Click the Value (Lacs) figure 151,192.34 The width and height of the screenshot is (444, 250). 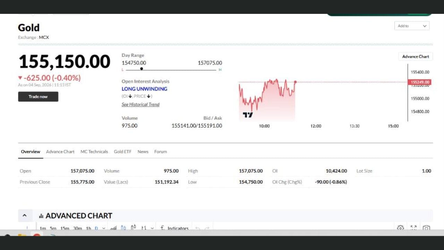point(166,182)
